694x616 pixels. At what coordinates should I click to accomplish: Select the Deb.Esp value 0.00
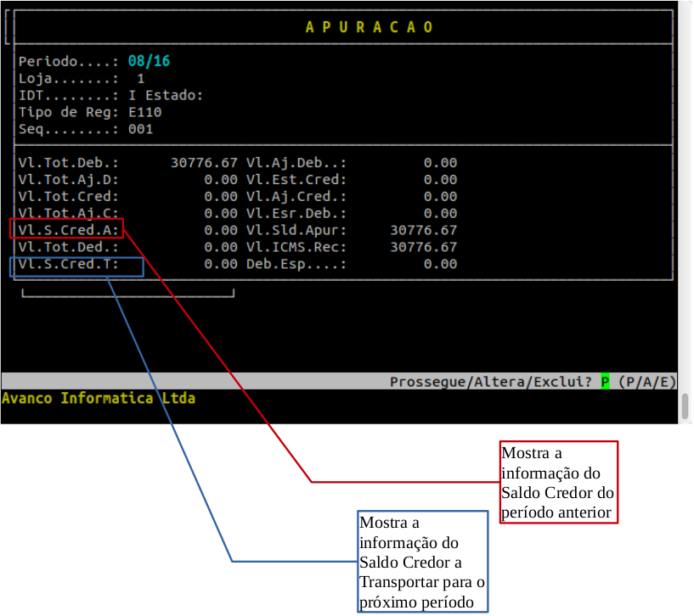(440, 264)
